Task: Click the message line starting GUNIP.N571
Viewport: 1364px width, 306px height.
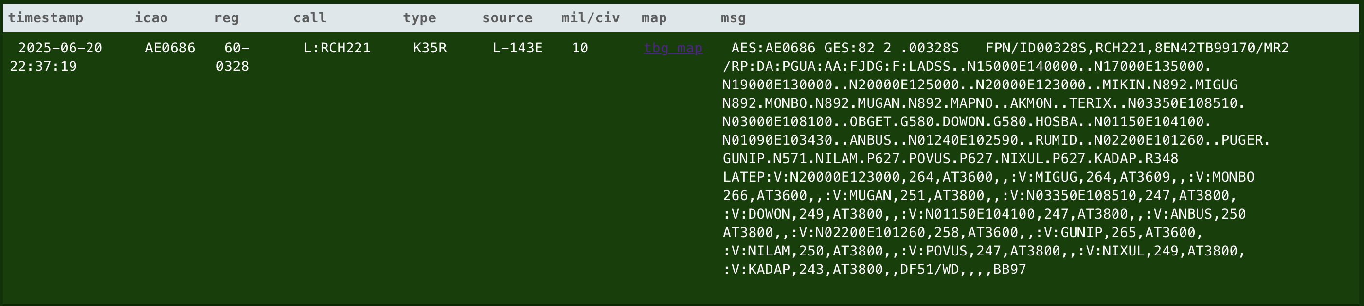Action: pyautogui.click(x=951, y=158)
